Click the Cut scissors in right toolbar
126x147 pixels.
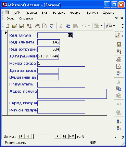click(x=119, y=82)
